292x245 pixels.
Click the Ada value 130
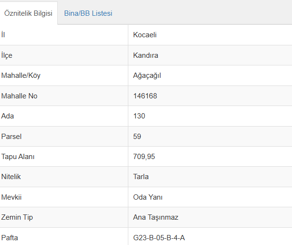tap(139, 116)
